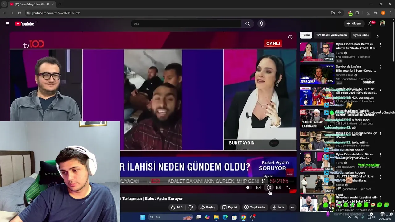395x222 pixels.
Task: Open menu for Gülendam son bir kez video
Action: click(380, 198)
